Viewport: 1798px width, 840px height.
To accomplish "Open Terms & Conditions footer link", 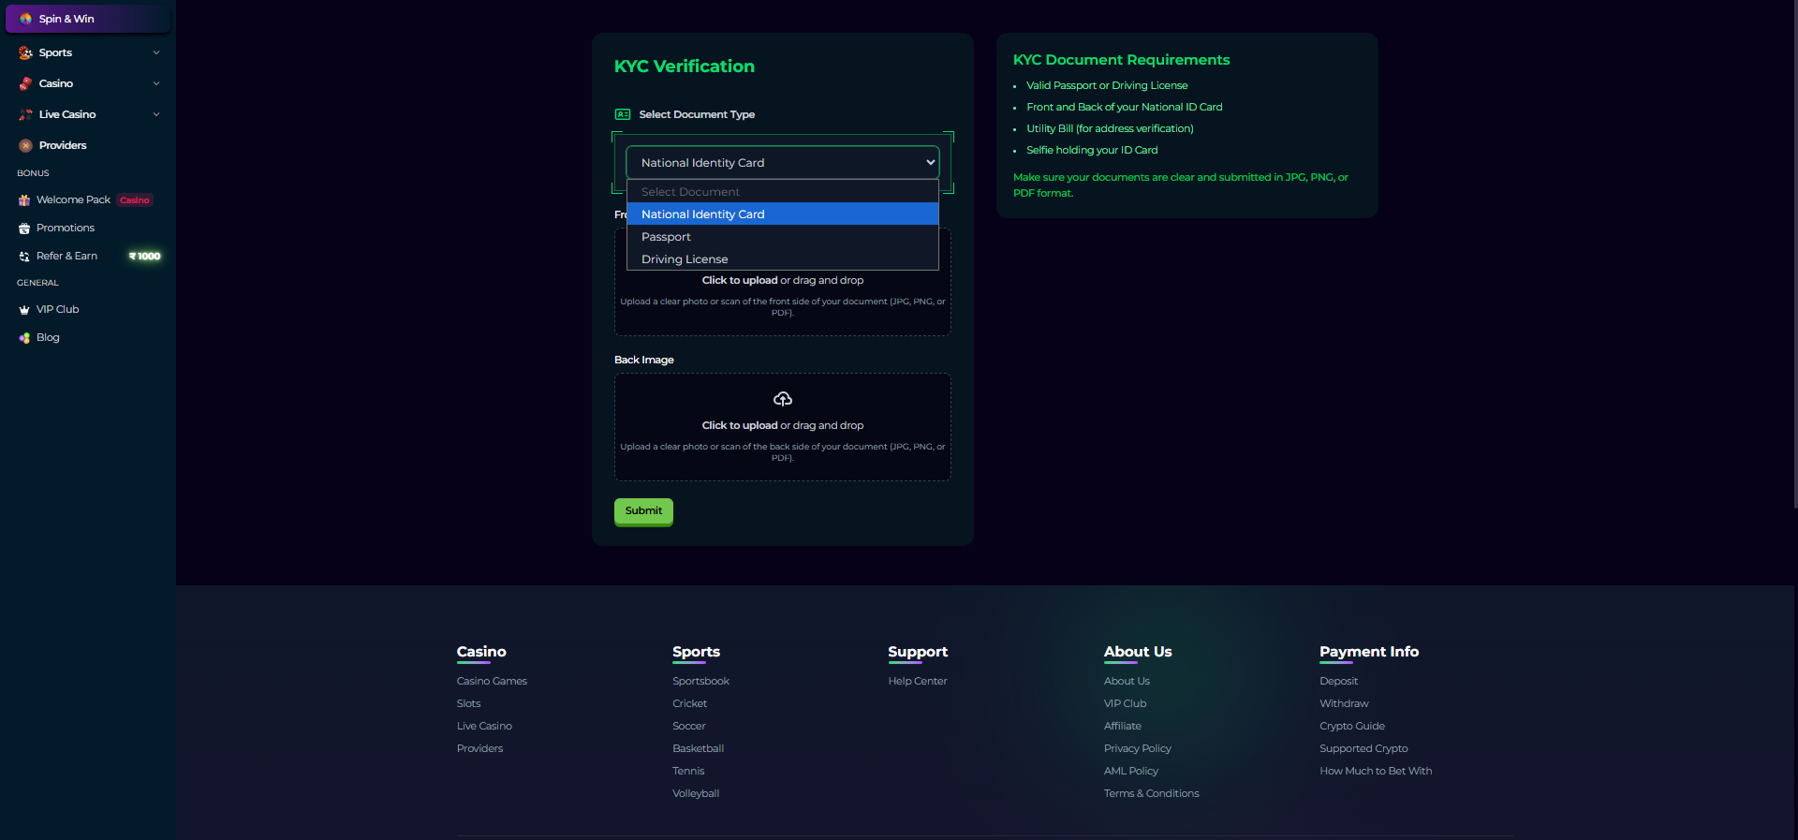I will (x=1151, y=794).
